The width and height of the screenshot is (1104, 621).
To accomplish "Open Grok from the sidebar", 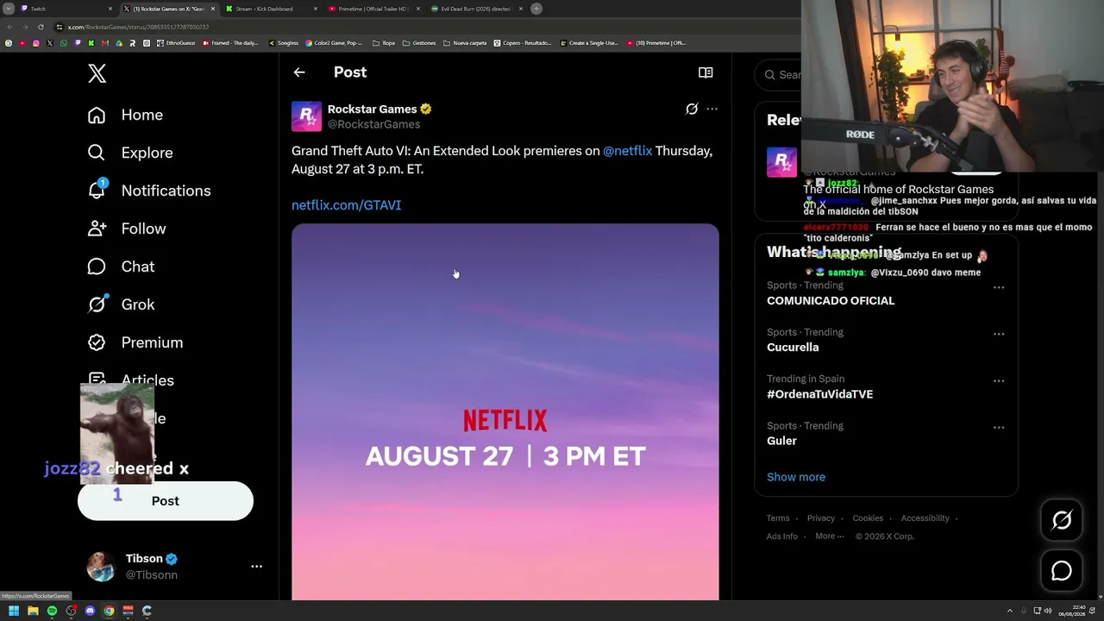I will [122, 304].
